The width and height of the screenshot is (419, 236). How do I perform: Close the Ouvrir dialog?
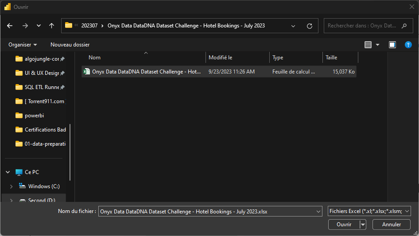(412, 7)
